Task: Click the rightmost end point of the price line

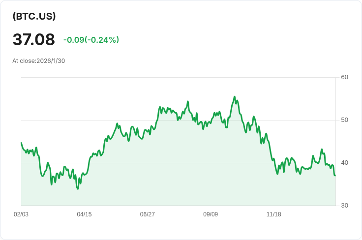Action: tap(335, 176)
